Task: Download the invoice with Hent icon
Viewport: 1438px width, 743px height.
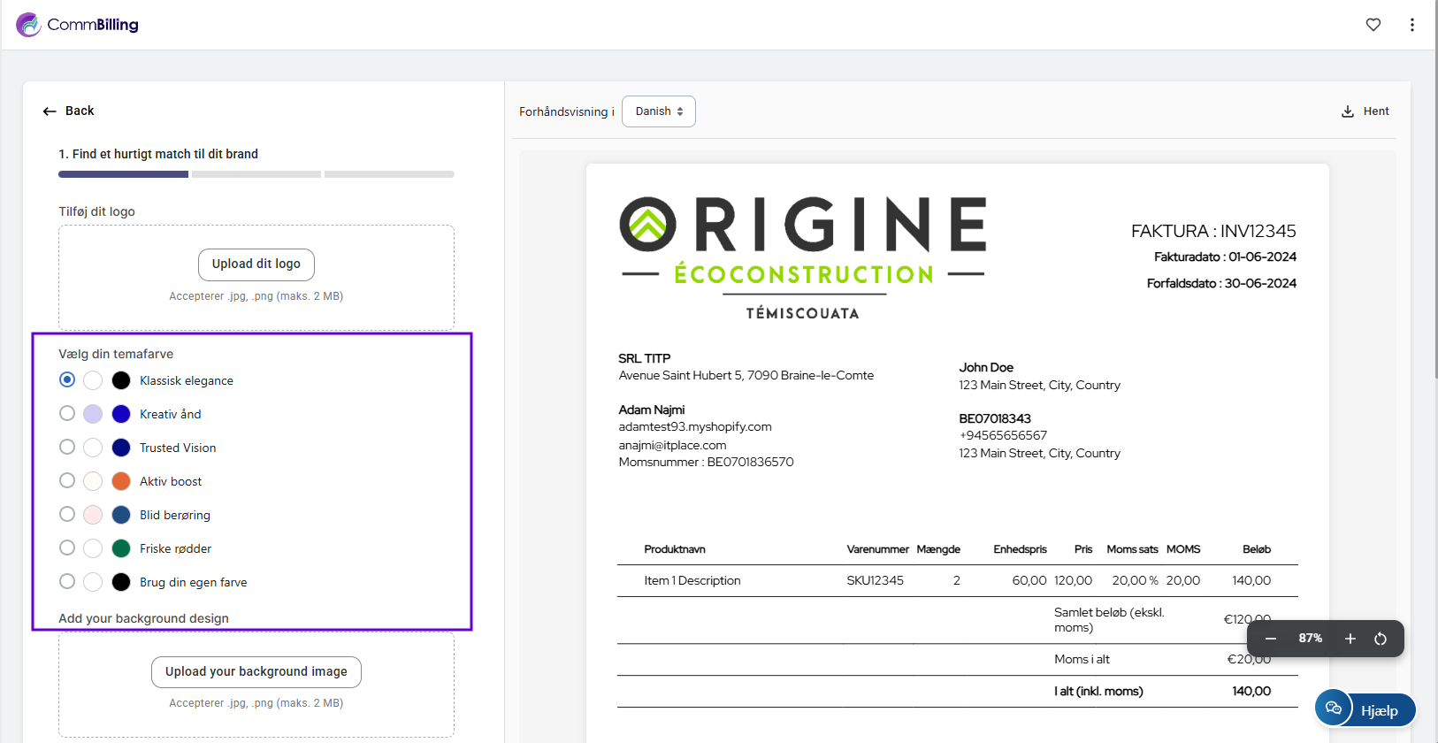Action: [1348, 111]
